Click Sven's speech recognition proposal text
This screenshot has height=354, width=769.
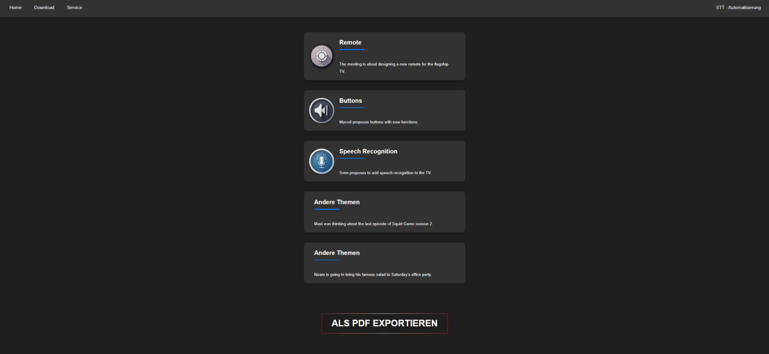coord(386,173)
